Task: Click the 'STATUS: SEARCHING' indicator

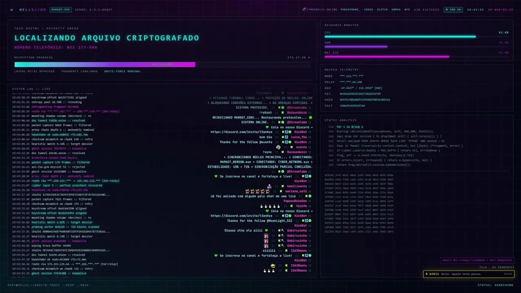Action: pyautogui.click(x=495, y=285)
